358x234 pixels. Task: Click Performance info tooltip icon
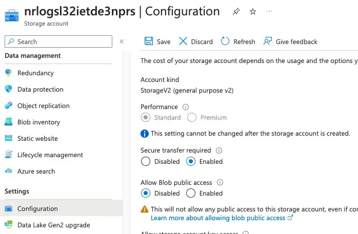[x=186, y=107]
